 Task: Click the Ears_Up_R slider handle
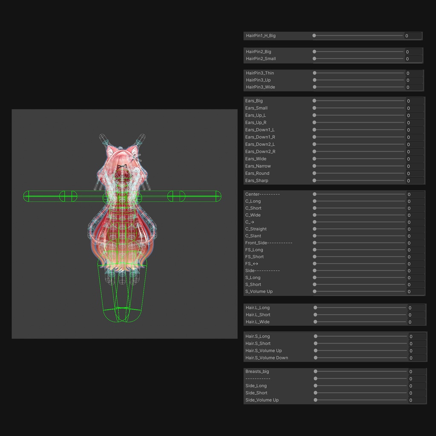315,123
